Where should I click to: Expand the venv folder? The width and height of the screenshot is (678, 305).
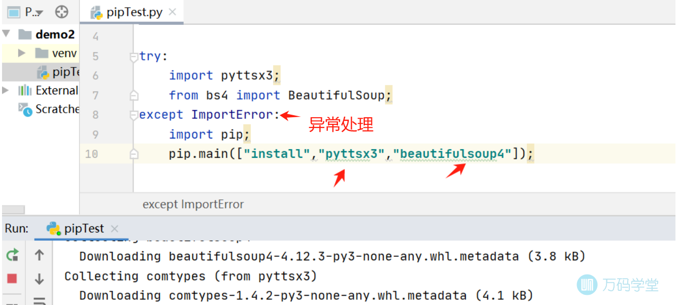[x=22, y=53]
